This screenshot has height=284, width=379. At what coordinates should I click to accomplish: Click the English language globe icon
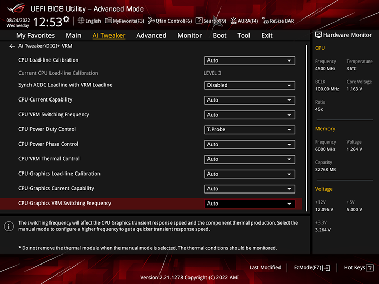[81, 21]
